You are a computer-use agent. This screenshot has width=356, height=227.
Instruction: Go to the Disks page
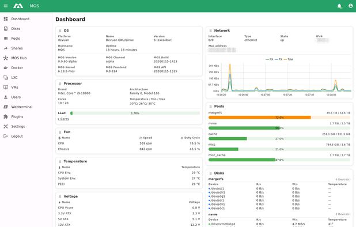point(16,29)
